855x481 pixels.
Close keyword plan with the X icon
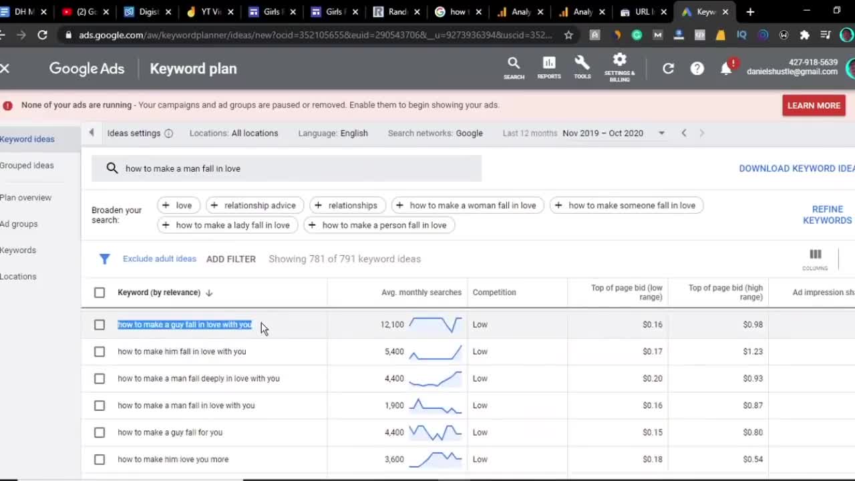point(5,68)
